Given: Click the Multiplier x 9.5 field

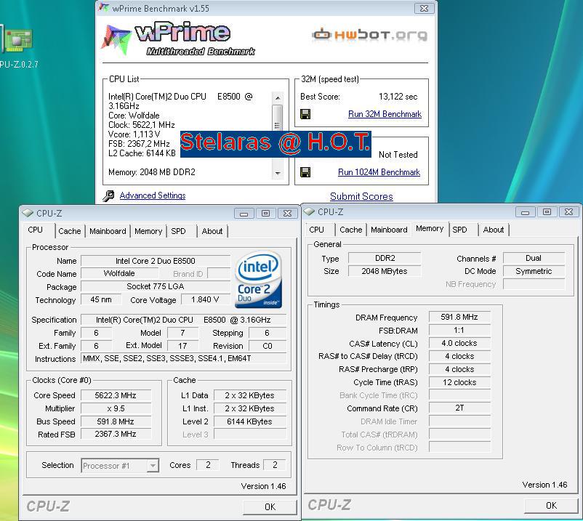Looking at the screenshot, I should tap(116, 408).
